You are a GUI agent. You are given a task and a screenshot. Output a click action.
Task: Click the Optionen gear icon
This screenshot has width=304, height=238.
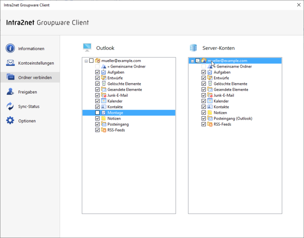tap(10, 120)
